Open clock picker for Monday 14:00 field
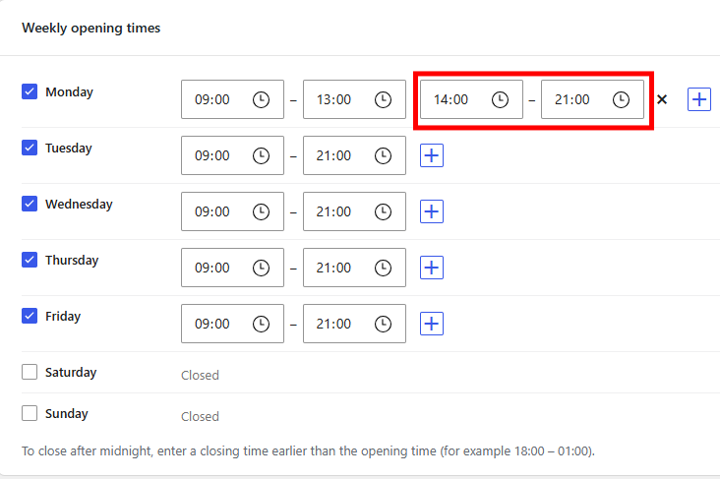 (500, 99)
